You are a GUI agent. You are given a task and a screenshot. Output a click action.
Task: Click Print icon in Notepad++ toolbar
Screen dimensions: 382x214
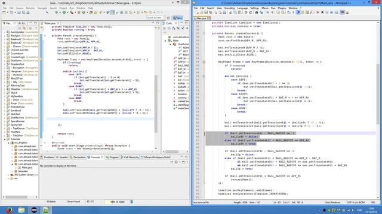224,12
